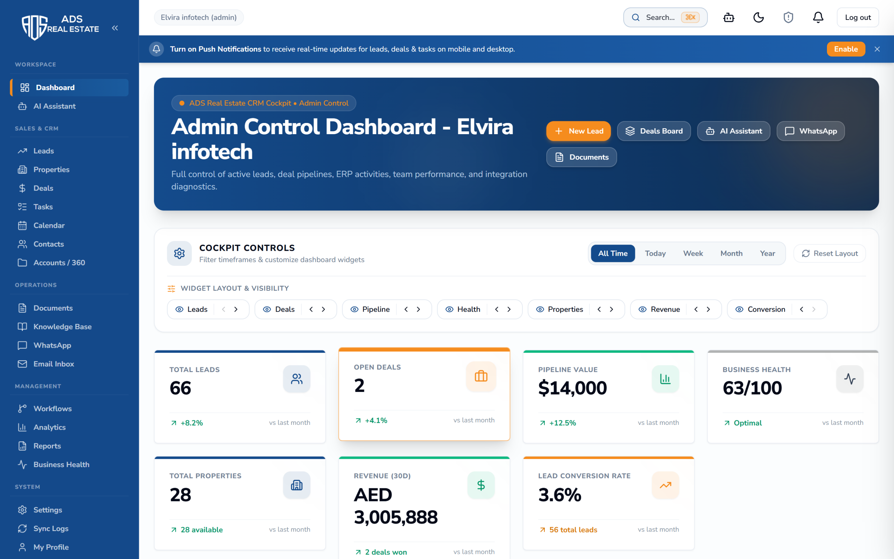
Task: Open the Deals Board button
Action: [x=654, y=131]
